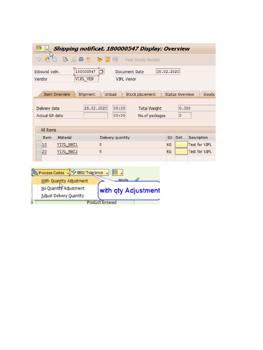Click the Total Weight field 0.000
Screen dimensions: 263x350
pos(197,108)
